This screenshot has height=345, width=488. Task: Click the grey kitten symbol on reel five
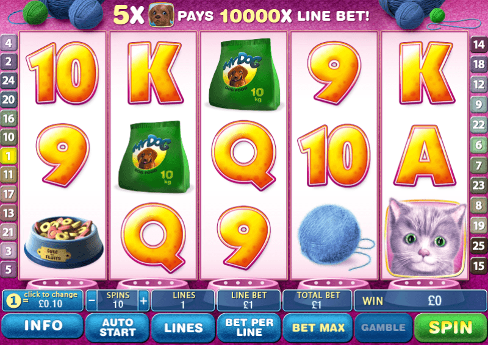425,238
